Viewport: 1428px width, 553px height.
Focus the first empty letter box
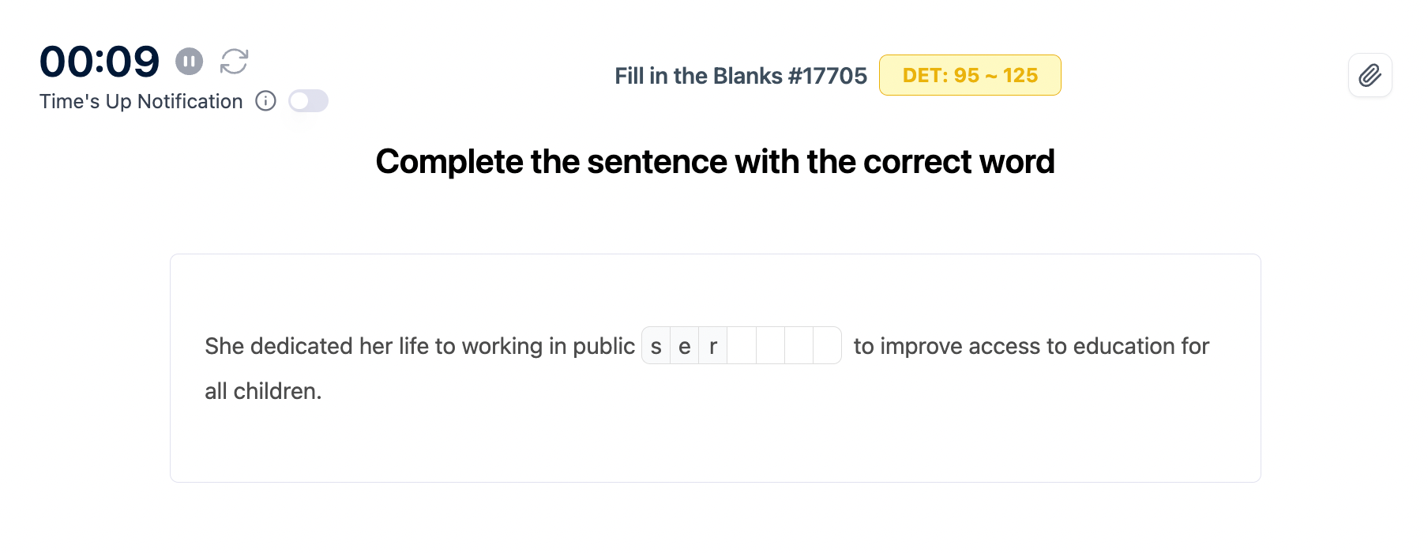(742, 346)
